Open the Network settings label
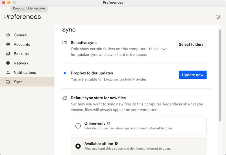Image resolution: width=226 pixels, height=155 pixels. tap(21, 63)
